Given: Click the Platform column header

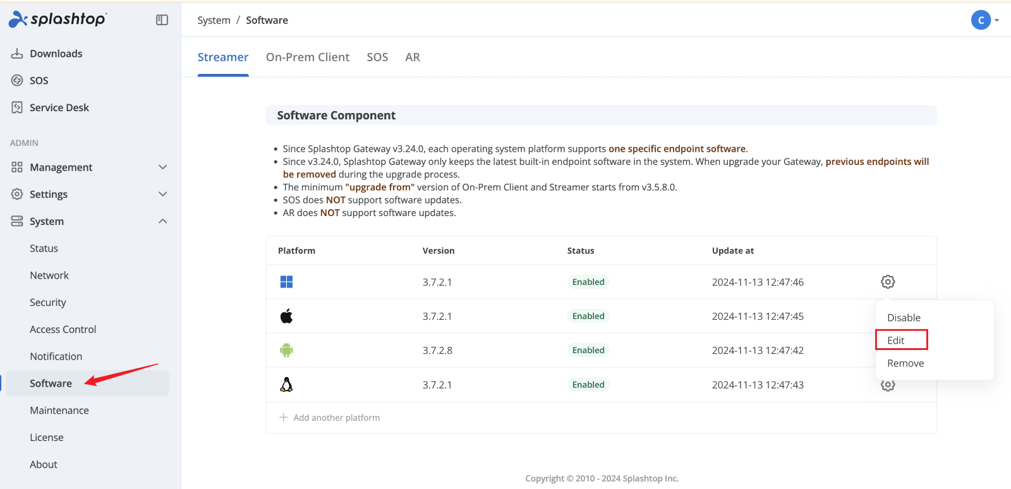Looking at the screenshot, I should 296,251.
